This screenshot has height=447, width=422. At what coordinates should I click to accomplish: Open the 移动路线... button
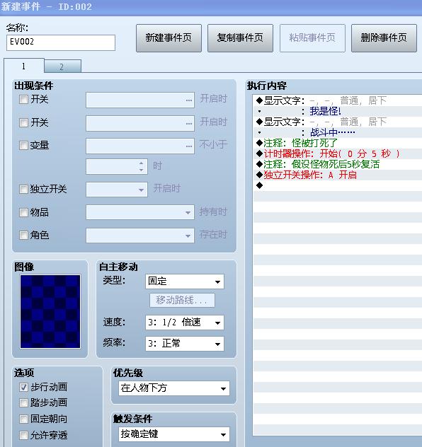point(183,300)
